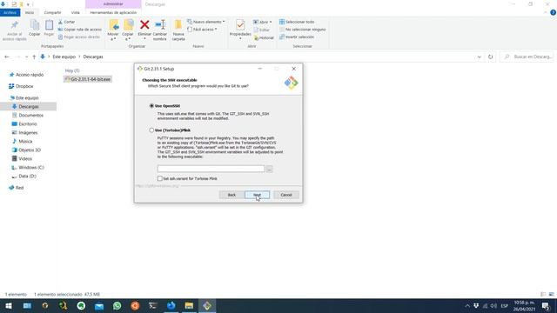The height and width of the screenshot is (313, 557).
Task: Open the Copiar a button in Organizar
Action: tap(128, 30)
